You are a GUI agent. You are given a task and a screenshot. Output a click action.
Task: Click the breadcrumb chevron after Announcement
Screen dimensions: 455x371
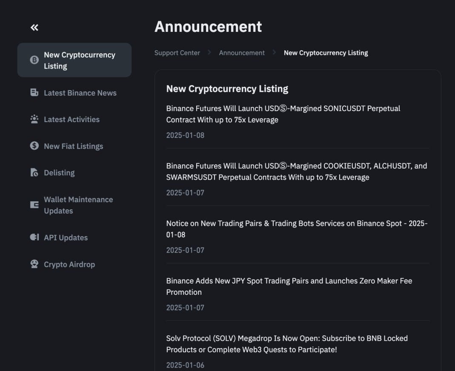274,52
